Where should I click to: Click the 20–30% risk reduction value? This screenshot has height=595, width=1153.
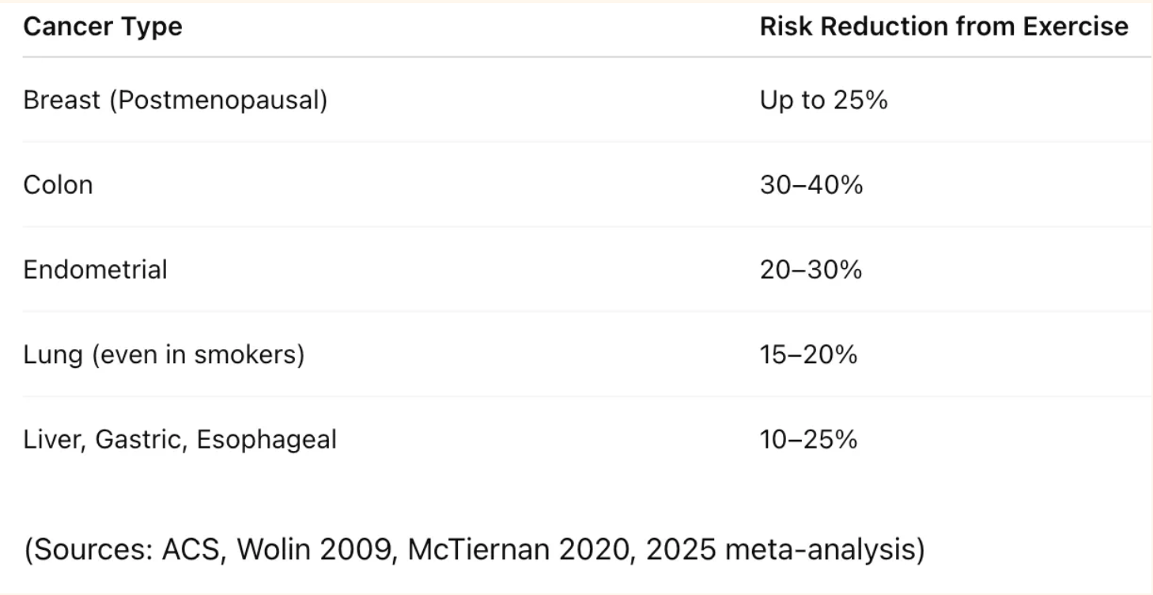click(811, 270)
